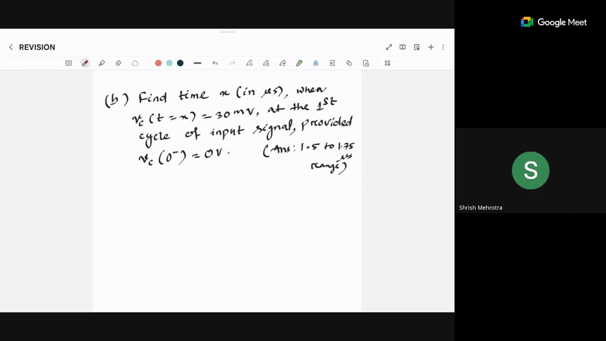Switch to two-page book view
Image resolution: width=606 pixels, height=341 pixels.
click(x=402, y=47)
